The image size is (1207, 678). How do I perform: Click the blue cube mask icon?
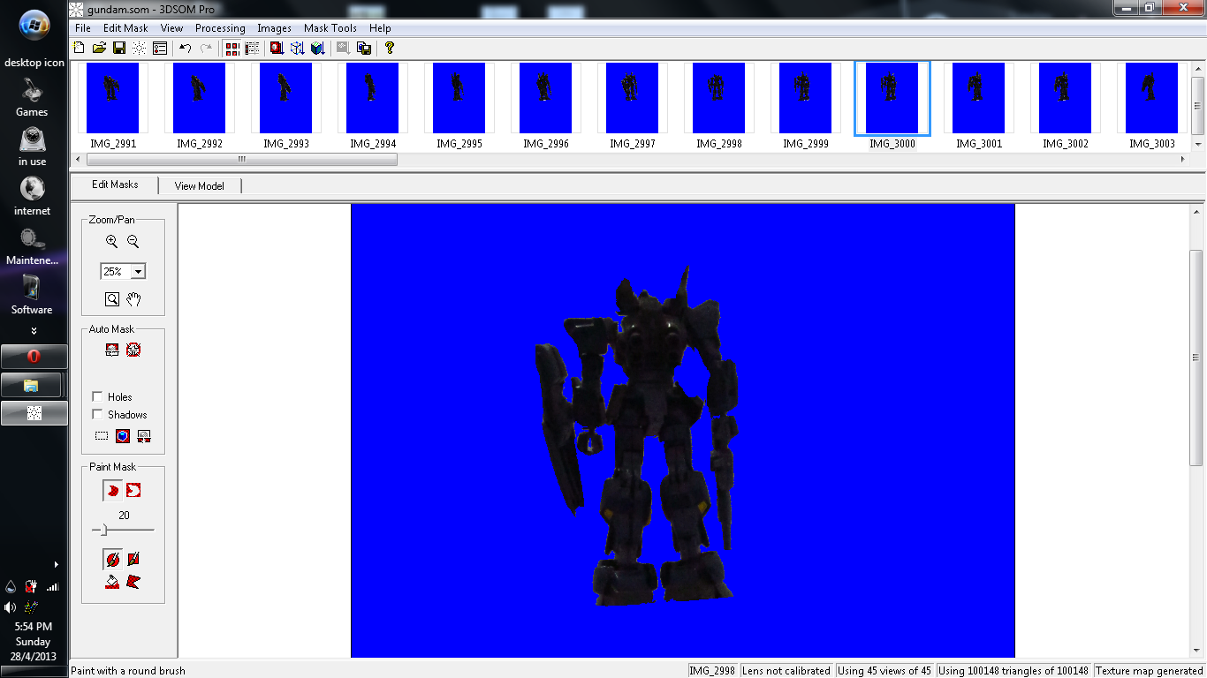123,435
